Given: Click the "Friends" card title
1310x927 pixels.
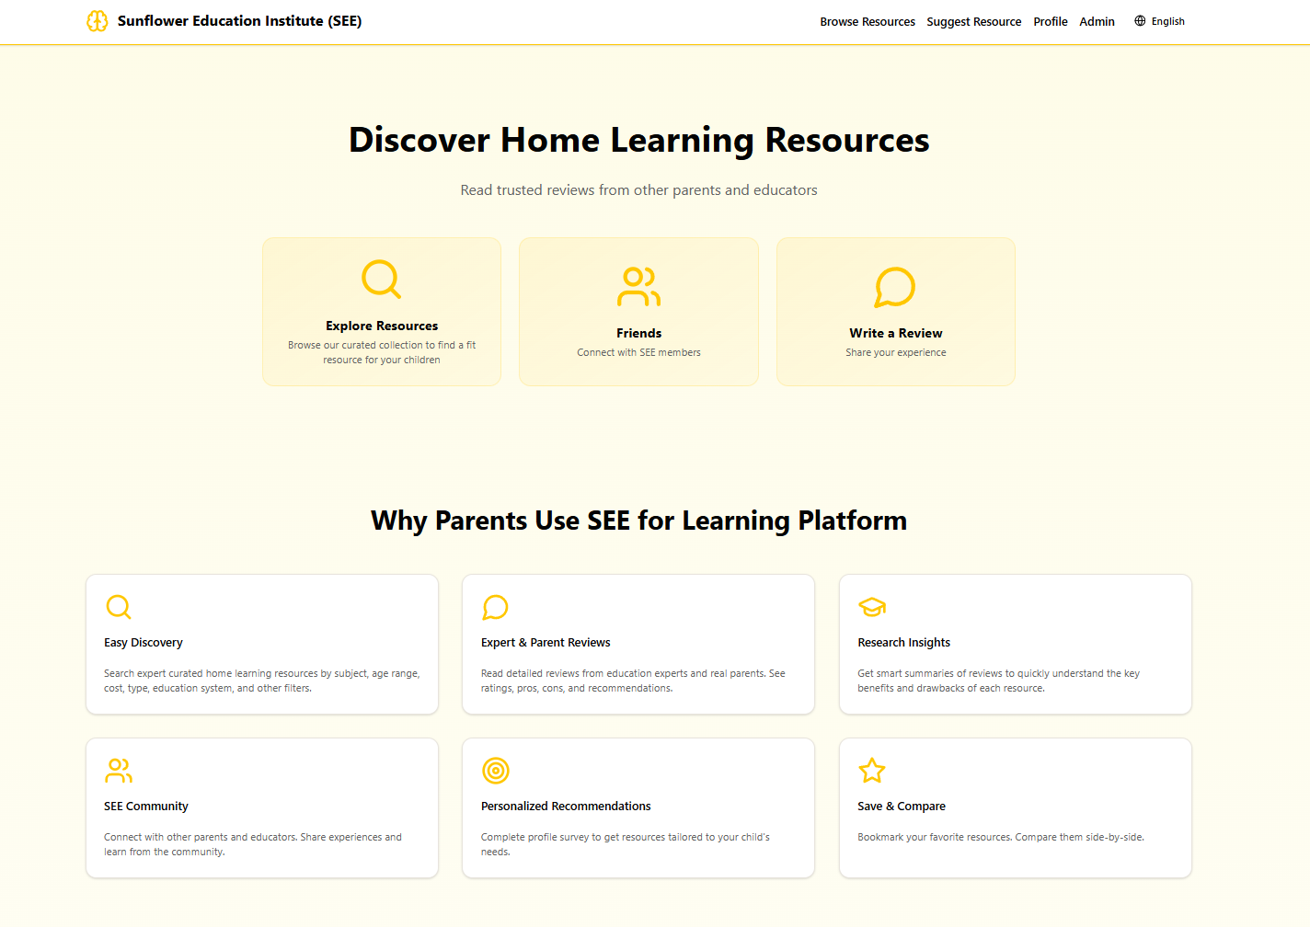Looking at the screenshot, I should [638, 333].
